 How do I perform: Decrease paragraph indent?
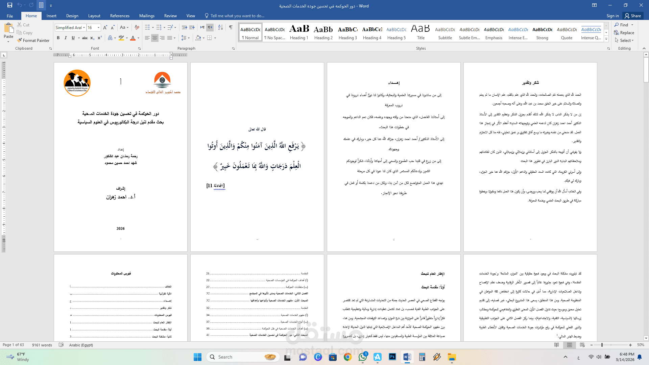click(x=184, y=27)
